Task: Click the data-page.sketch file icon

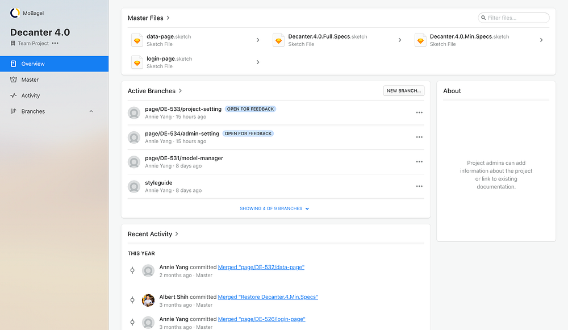Action: tap(137, 40)
